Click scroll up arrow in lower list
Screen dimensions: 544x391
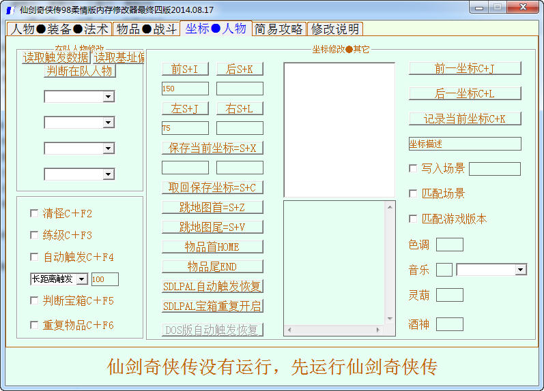click(x=390, y=207)
